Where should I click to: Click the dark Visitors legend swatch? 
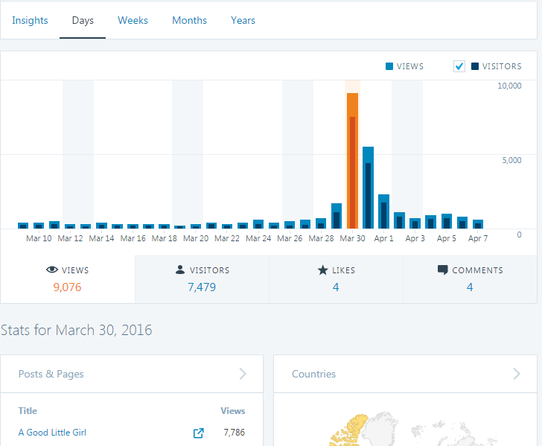click(x=475, y=66)
